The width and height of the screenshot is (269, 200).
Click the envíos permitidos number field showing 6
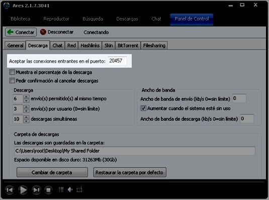click(x=18, y=99)
